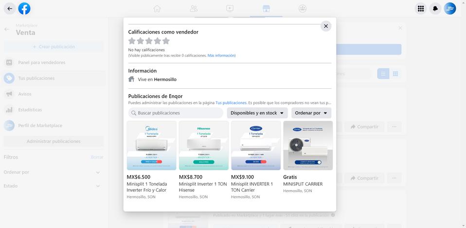Screen dimensions: 466x228
Task: Click the home icon beside Vive en Hermosillo
Action: click(131, 79)
